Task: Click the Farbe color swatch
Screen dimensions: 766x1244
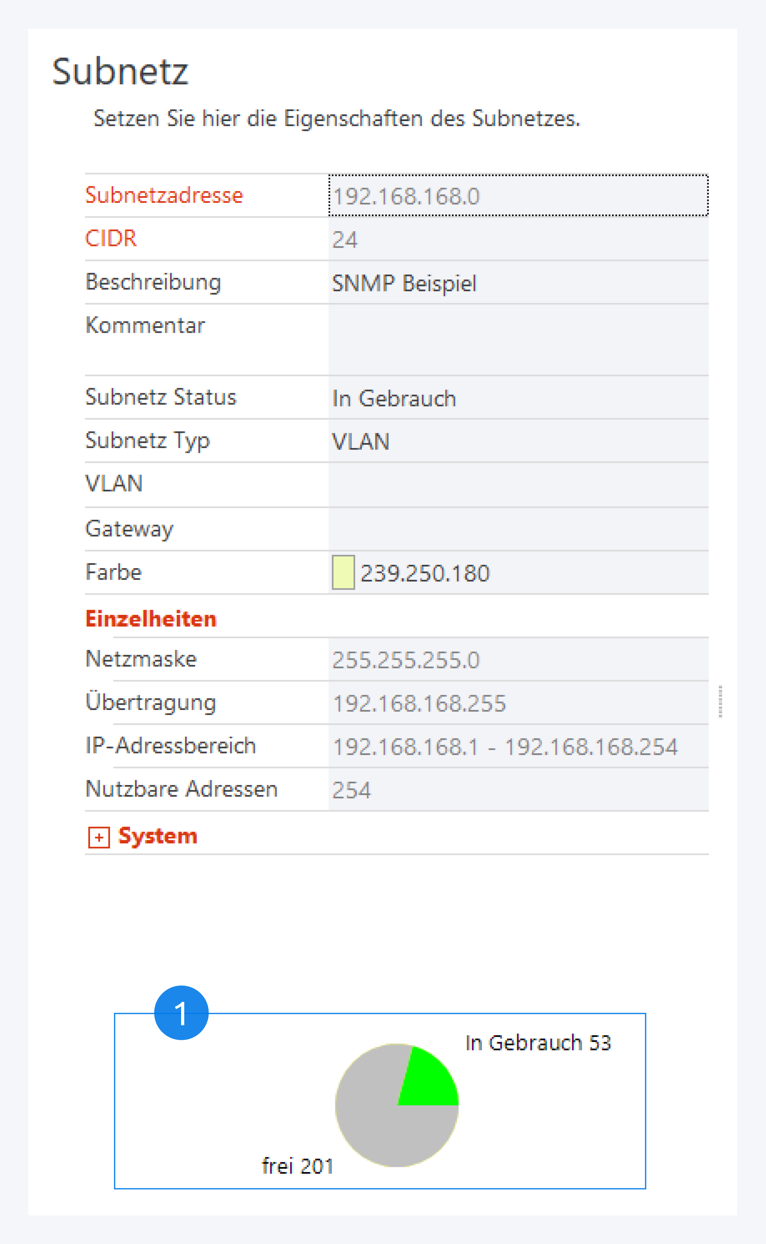Action: point(343,572)
